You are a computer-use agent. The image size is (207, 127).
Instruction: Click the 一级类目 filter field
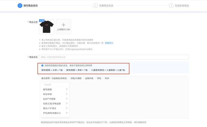pos(55,85)
